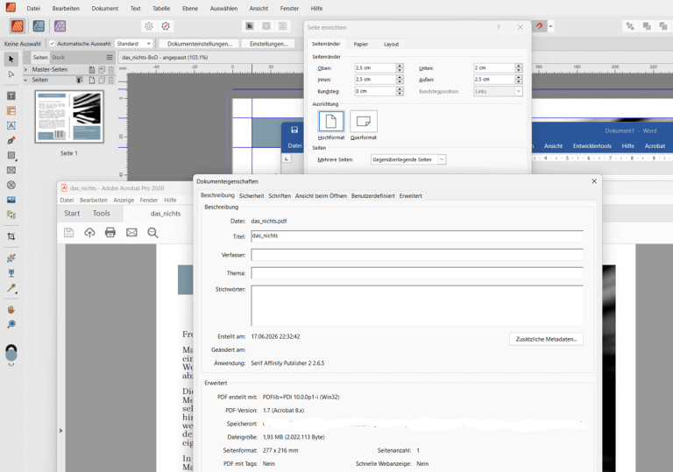Choose Hochformat orientation
This screenshot has width=673, height=472.
331,122
